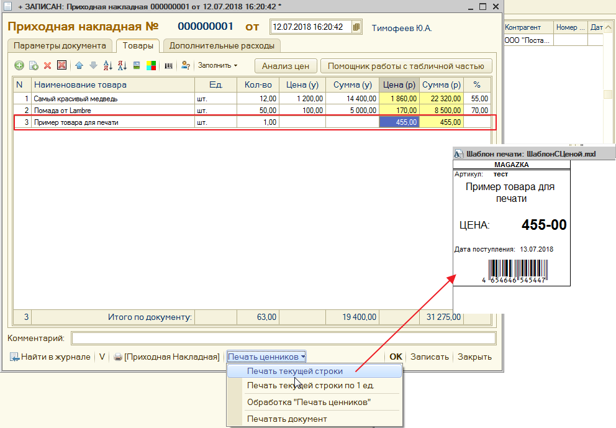Open the Заполнить dropdown

tap(217, 66)
